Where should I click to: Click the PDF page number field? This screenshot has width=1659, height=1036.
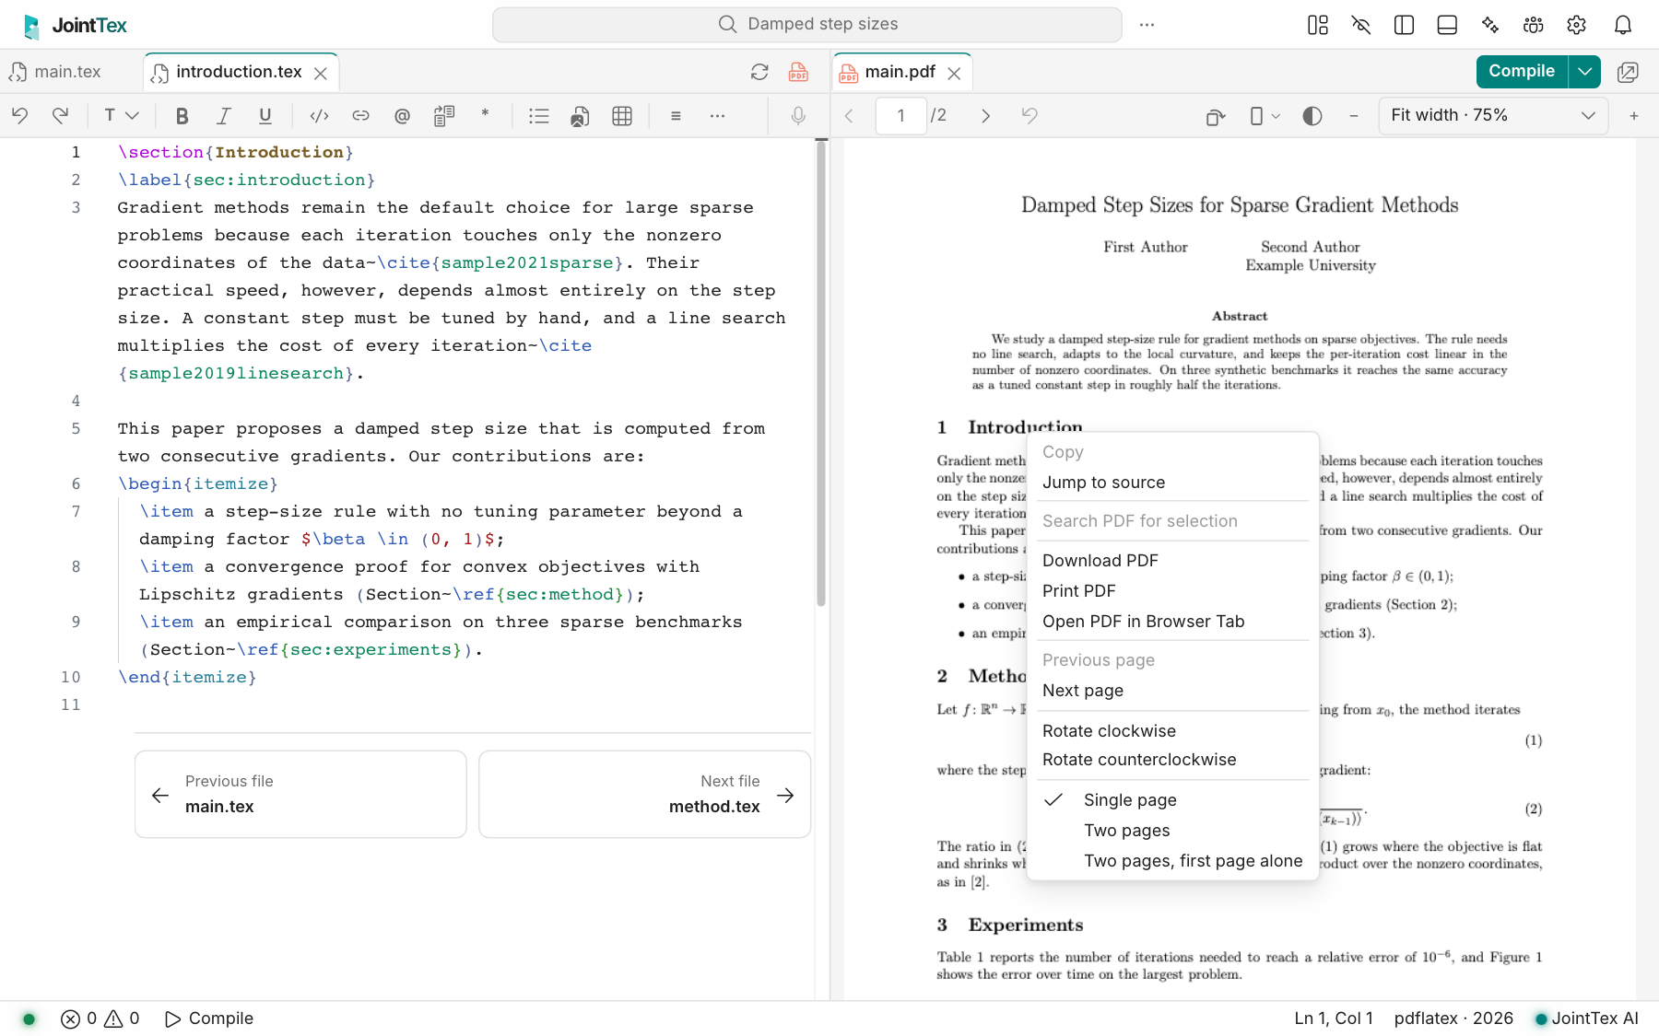tap(900, 116)
